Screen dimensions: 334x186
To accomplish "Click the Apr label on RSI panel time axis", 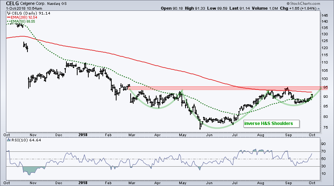I will pyautogui.click(x=157, y=183).
